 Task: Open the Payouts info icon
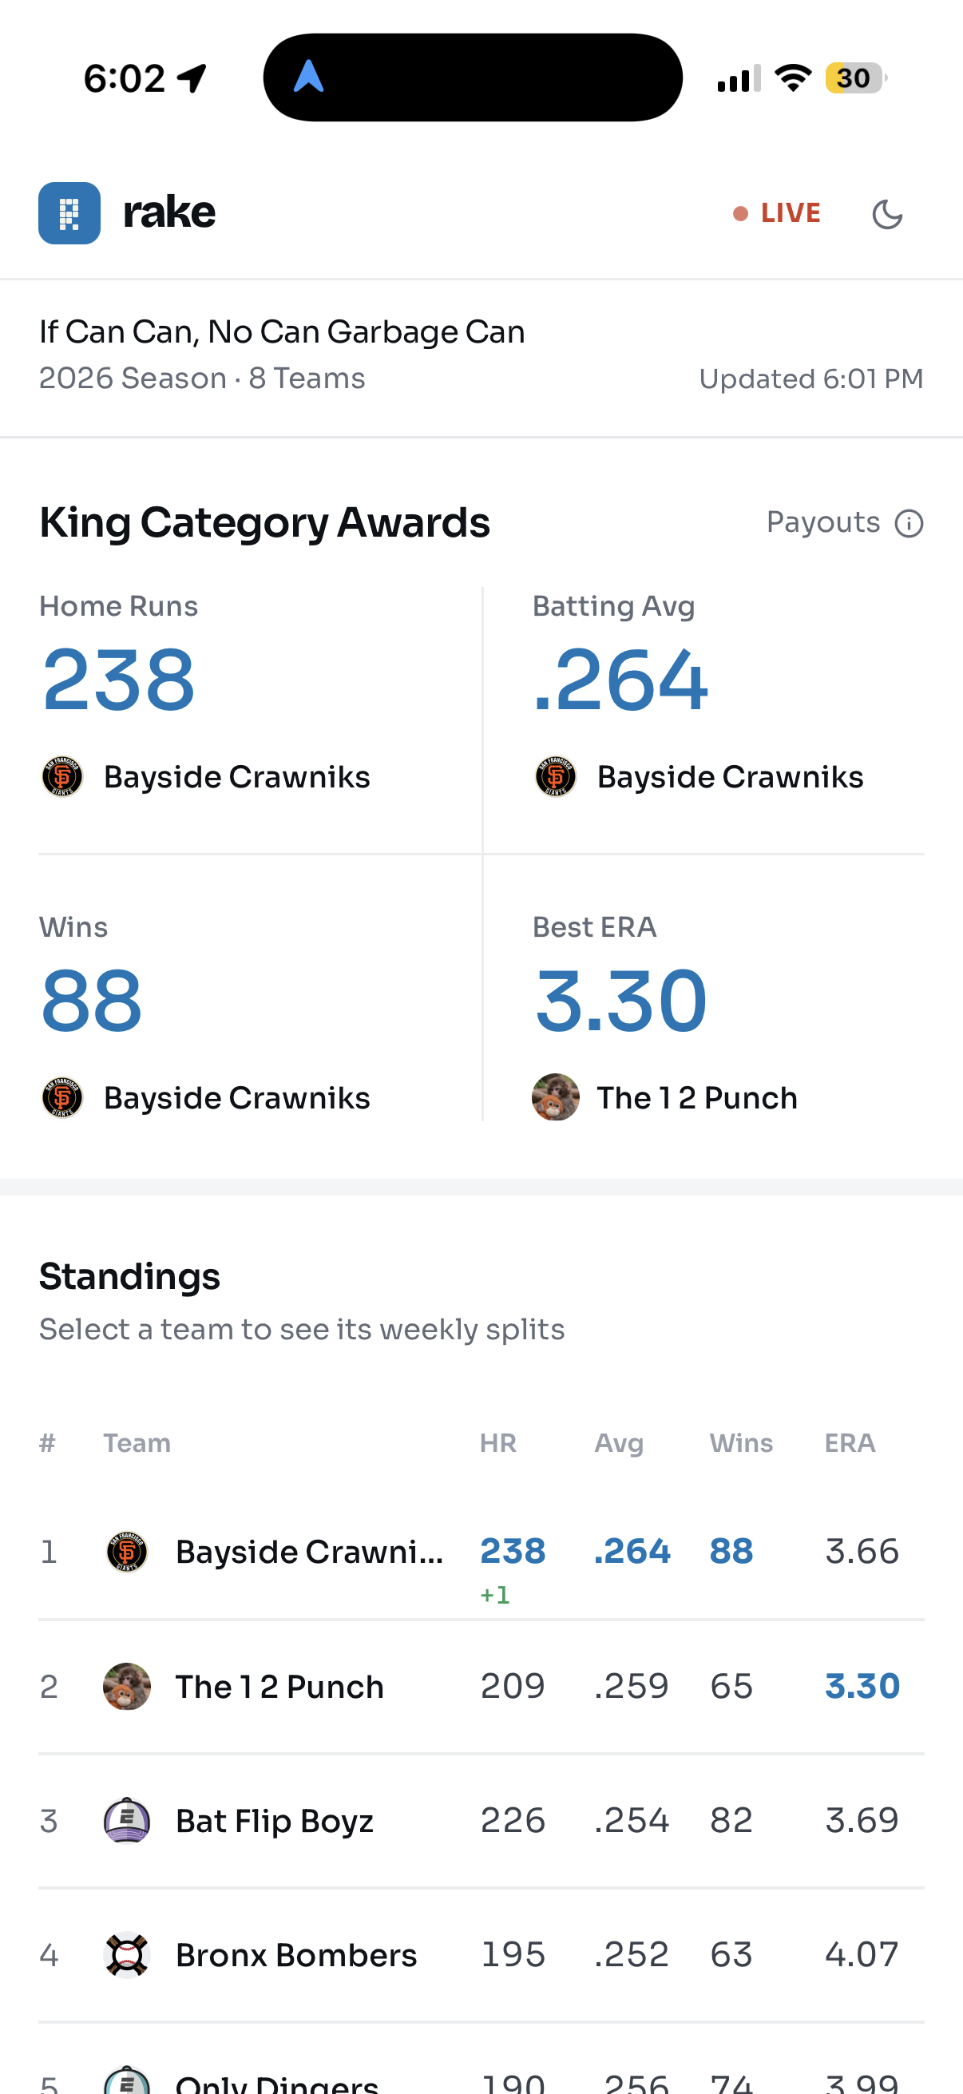click(909, 524)
